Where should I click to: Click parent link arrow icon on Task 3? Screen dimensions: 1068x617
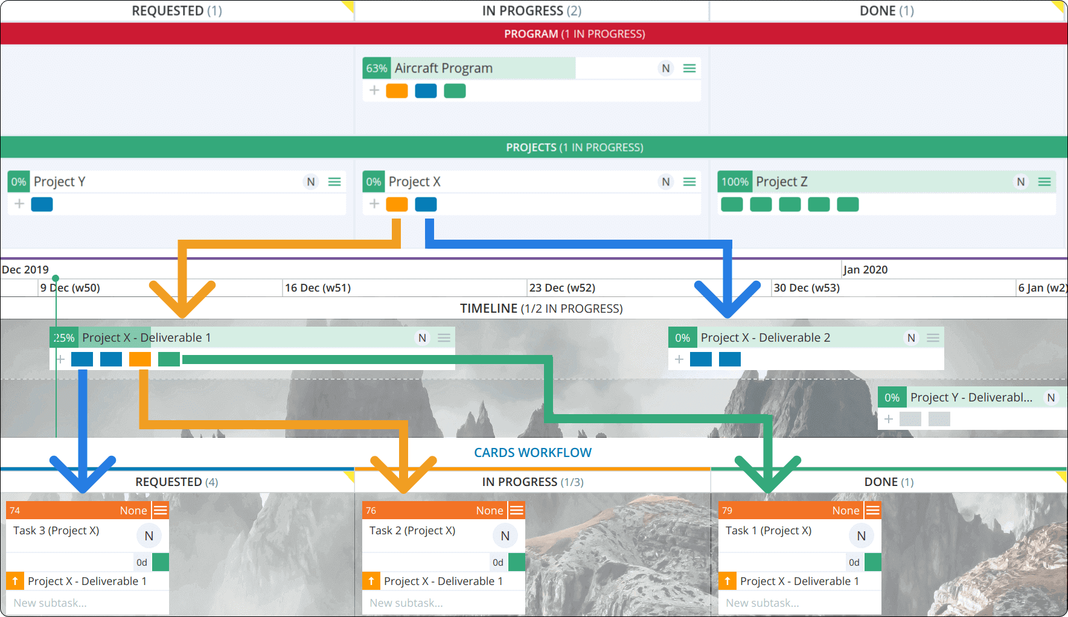click(x=14, y=581)
